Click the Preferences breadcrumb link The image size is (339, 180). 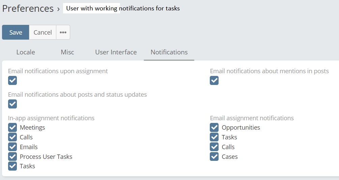tap(28, 8)
